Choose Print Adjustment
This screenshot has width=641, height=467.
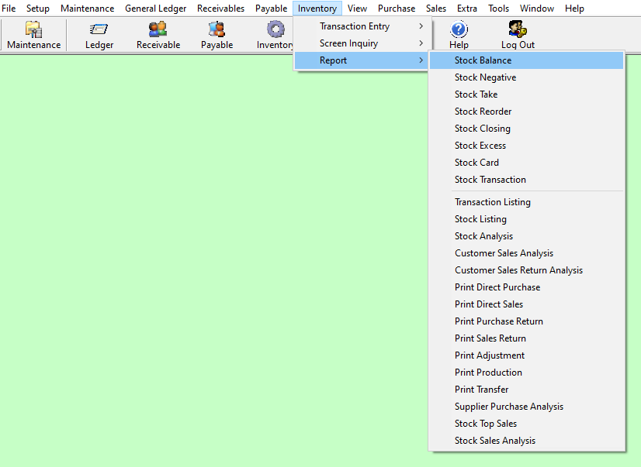point(526,355)
